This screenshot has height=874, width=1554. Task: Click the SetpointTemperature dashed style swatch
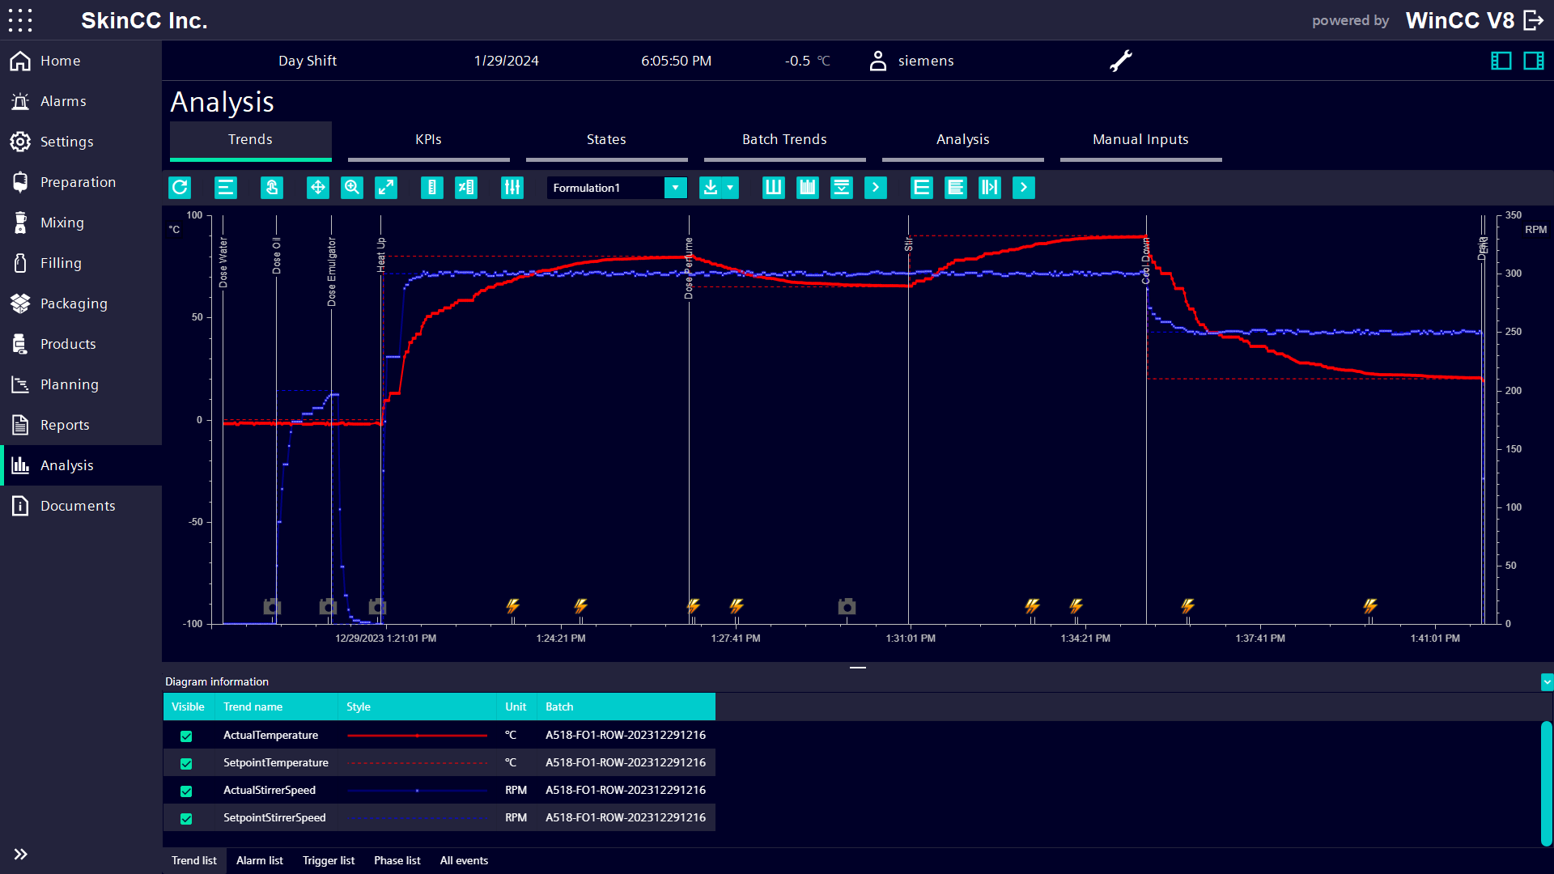[x=417, y=763]
